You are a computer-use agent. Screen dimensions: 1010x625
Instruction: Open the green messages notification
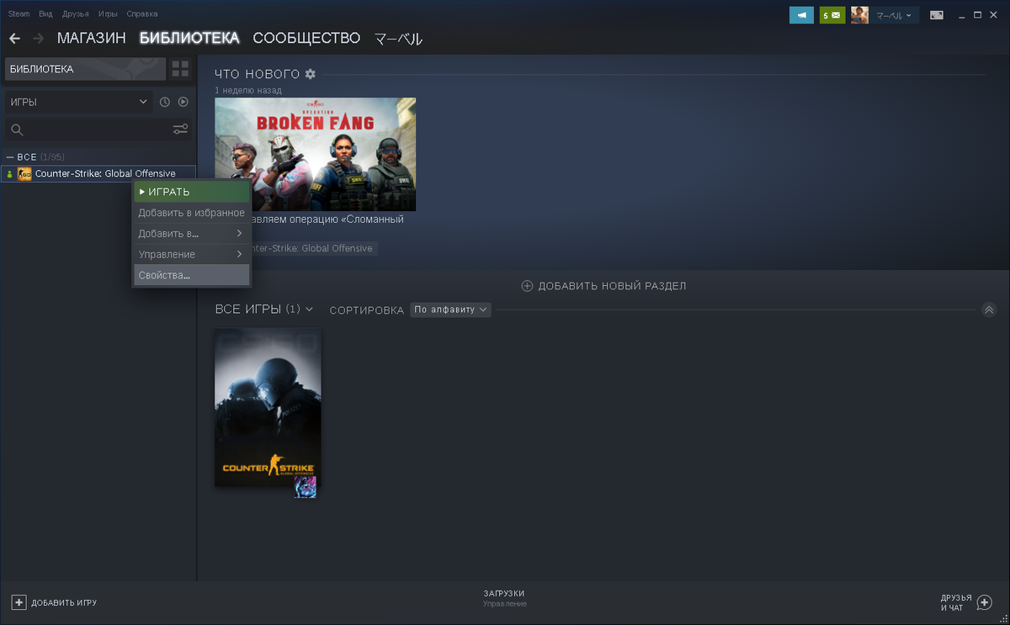tap(832, 15)
